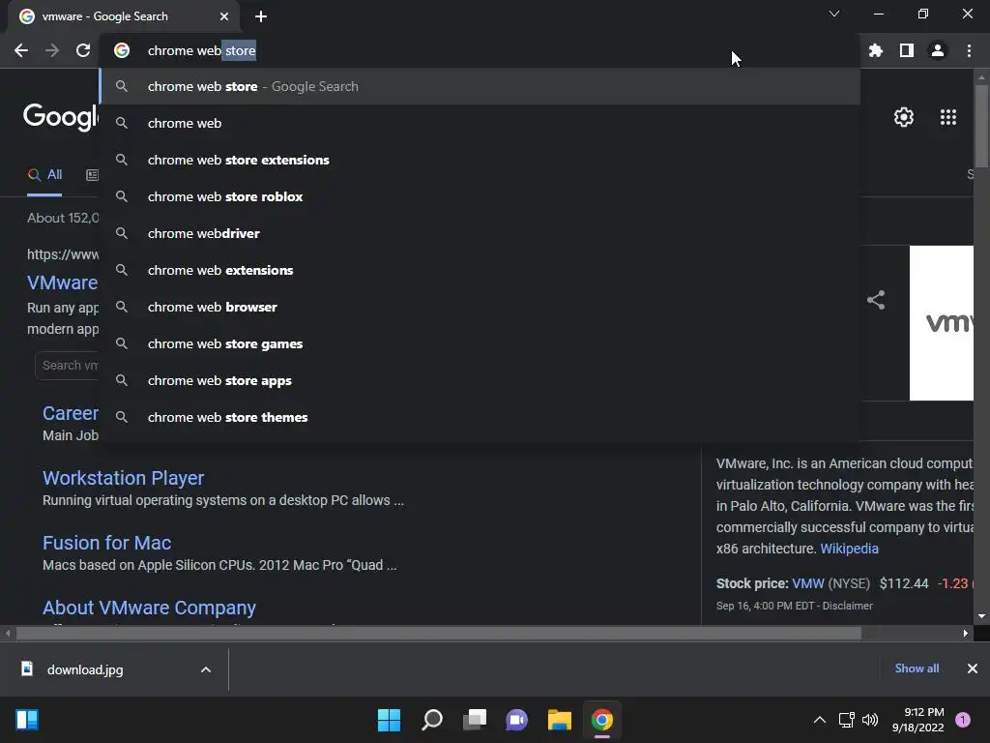The height and width of the screenshot is (743, 990).
Task: Click the share icon in knowledge panel
Action: [876, 300]
